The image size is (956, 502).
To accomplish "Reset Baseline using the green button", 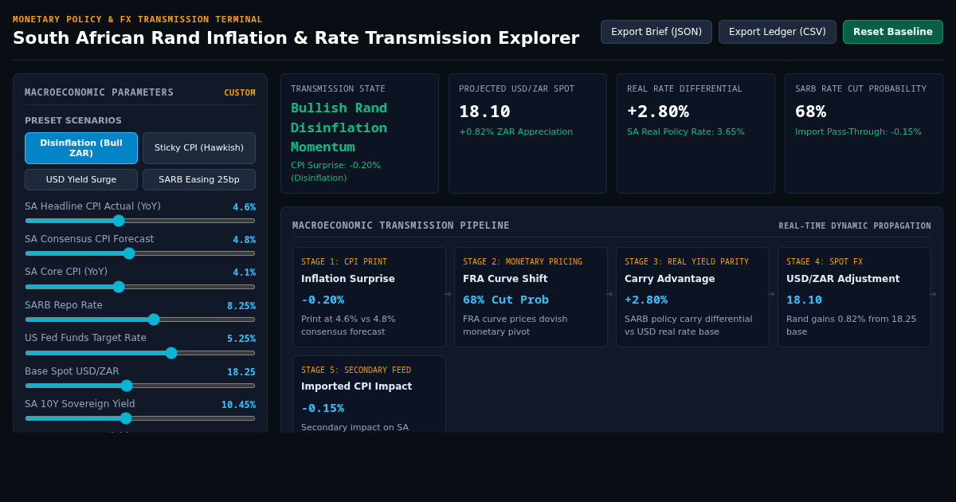I will (x=893, y=32).
